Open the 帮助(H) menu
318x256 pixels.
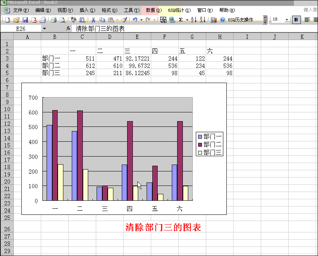pyautogui.click(x=227, y=10)
